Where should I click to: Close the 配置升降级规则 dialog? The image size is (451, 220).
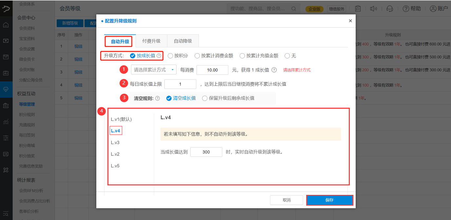coord(350,21)
